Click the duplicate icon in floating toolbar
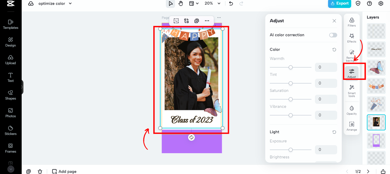Screen dimensions: 390x174 [x=197, y=21]
